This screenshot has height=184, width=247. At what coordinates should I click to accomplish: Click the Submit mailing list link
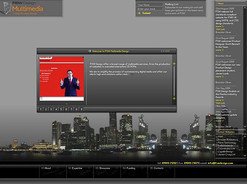pyautogui.click(x=146, y=13)
